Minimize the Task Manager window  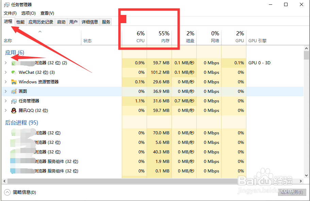click(271, 4)
